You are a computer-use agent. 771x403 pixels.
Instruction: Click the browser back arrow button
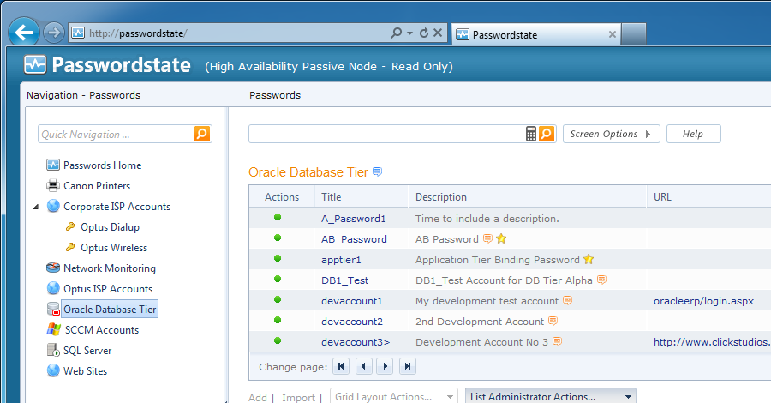pyautogui.click(x=24, y=33)
